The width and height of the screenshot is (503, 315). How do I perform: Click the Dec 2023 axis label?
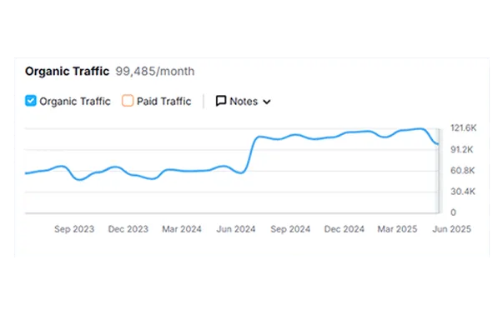tap(128, 229)
